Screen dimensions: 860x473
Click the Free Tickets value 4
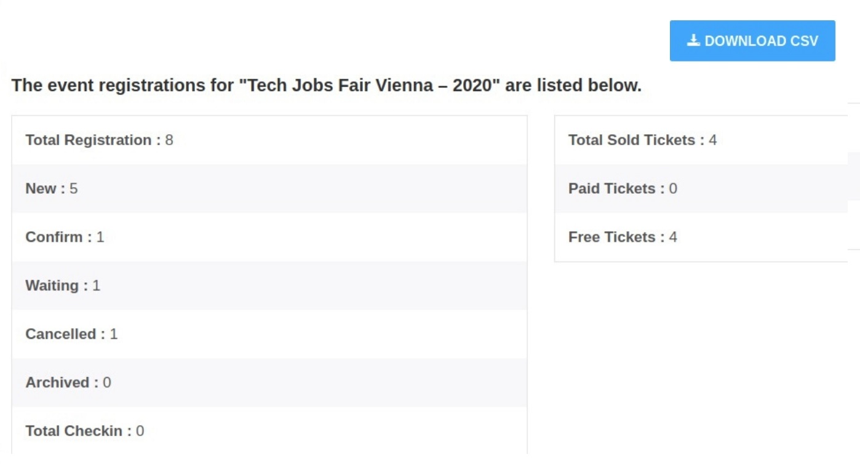click(x=673, y=237)
